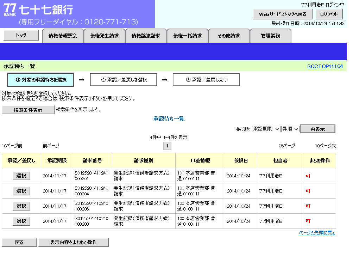Click 選択 for request 000208
353x262 pixels.
coord(21,221)
